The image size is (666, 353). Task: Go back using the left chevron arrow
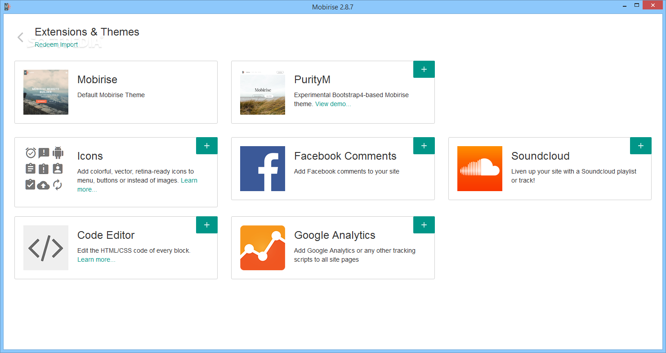tap(20, 37)
